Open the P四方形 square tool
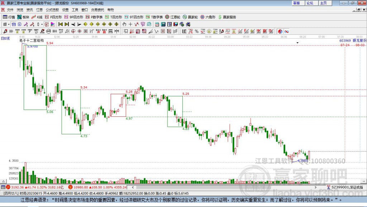Screen dimensions: 367x207 [x=53, y=17]
